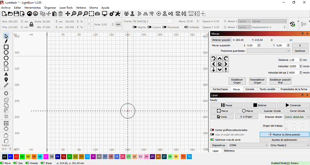The width and height of the screenshot is (310, 165).
Task: Select the measure ruler tool
Action: [6, 85]
